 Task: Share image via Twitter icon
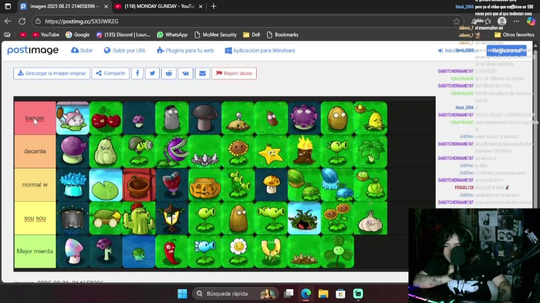pos(152,73)
